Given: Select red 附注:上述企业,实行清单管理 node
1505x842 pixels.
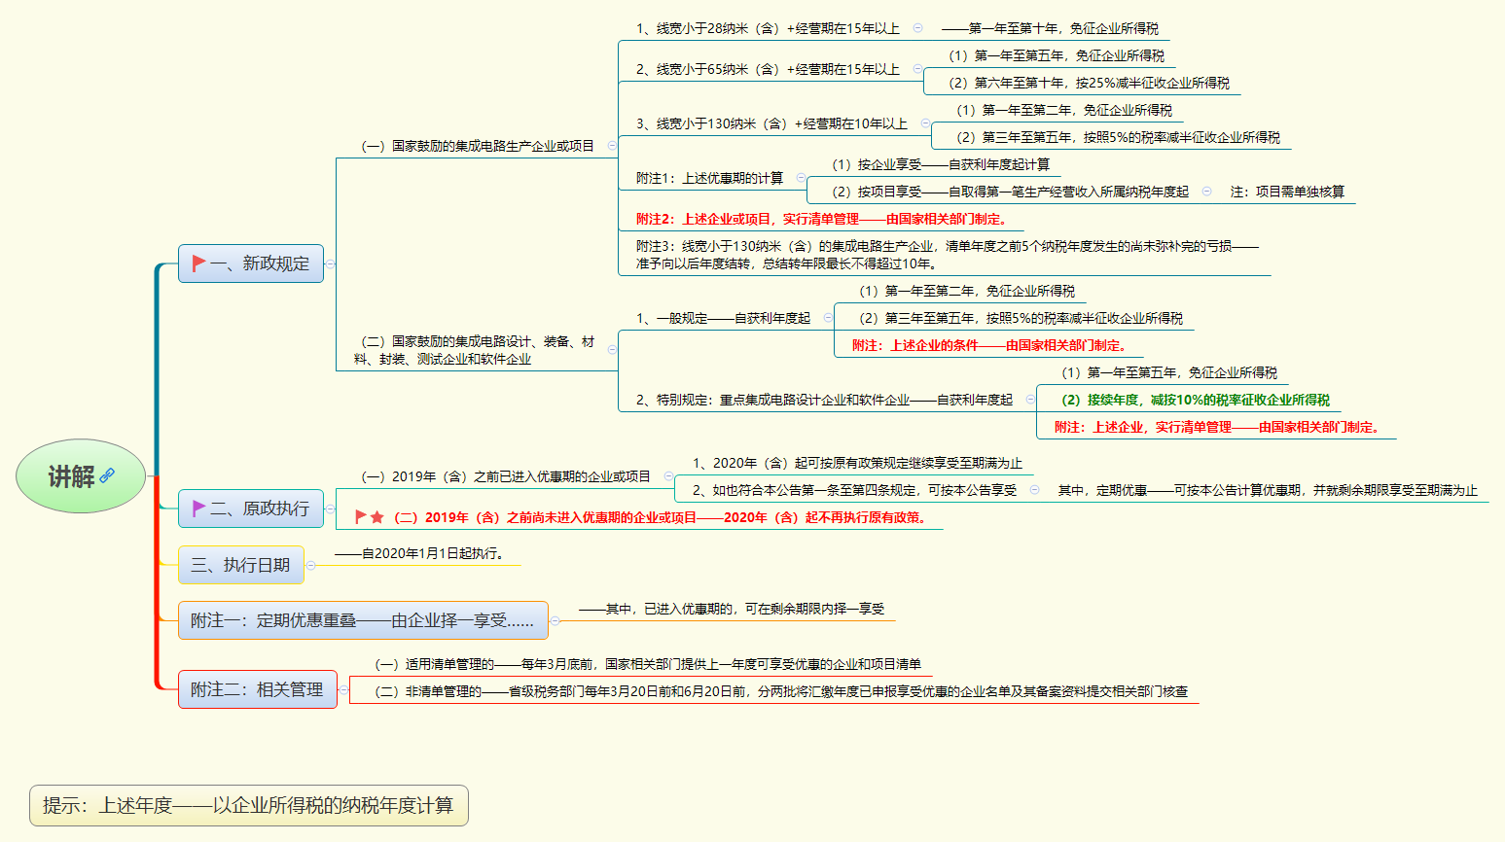Looking at the screenshot, I should (x=1219, y=427).
